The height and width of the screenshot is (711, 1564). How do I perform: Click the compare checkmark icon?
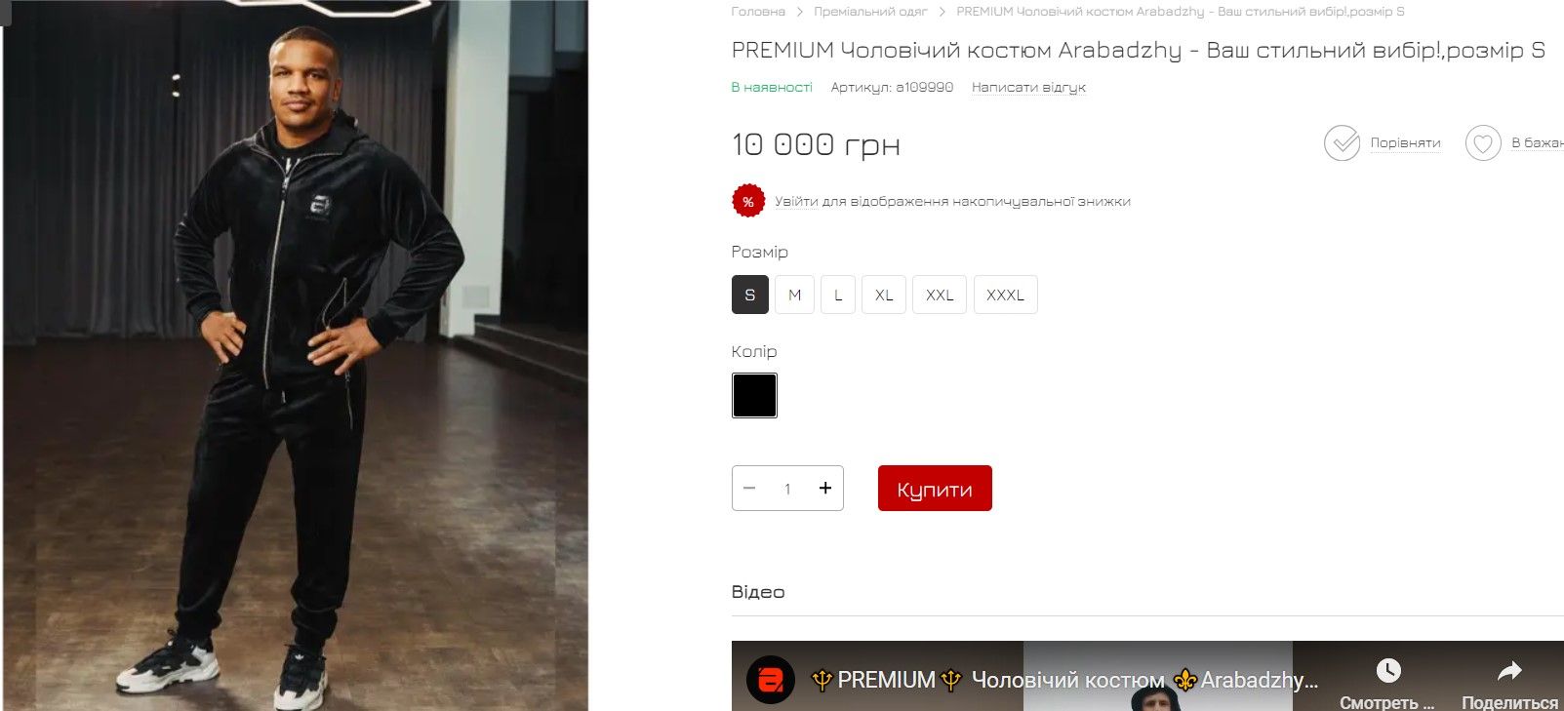(x=1342, y=143)
